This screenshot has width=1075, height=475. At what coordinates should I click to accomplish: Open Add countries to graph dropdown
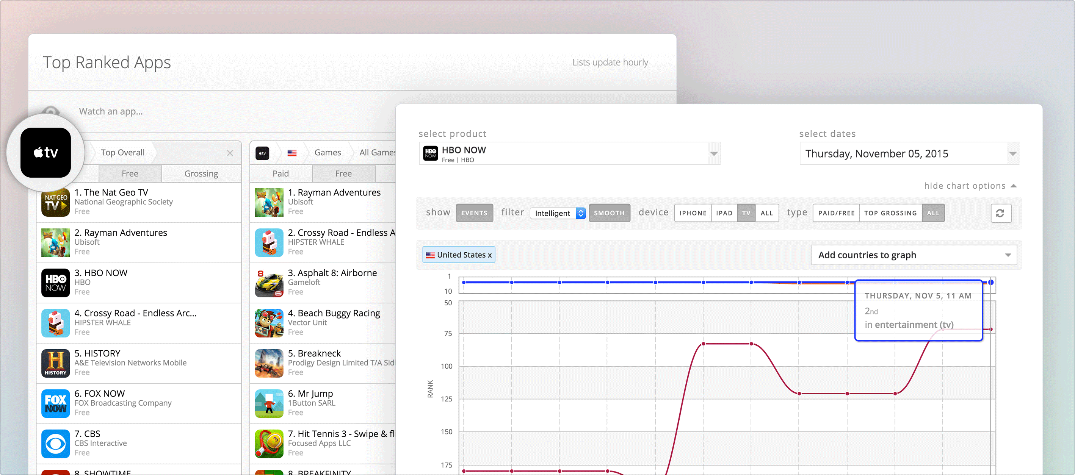[x=914, y=255]
